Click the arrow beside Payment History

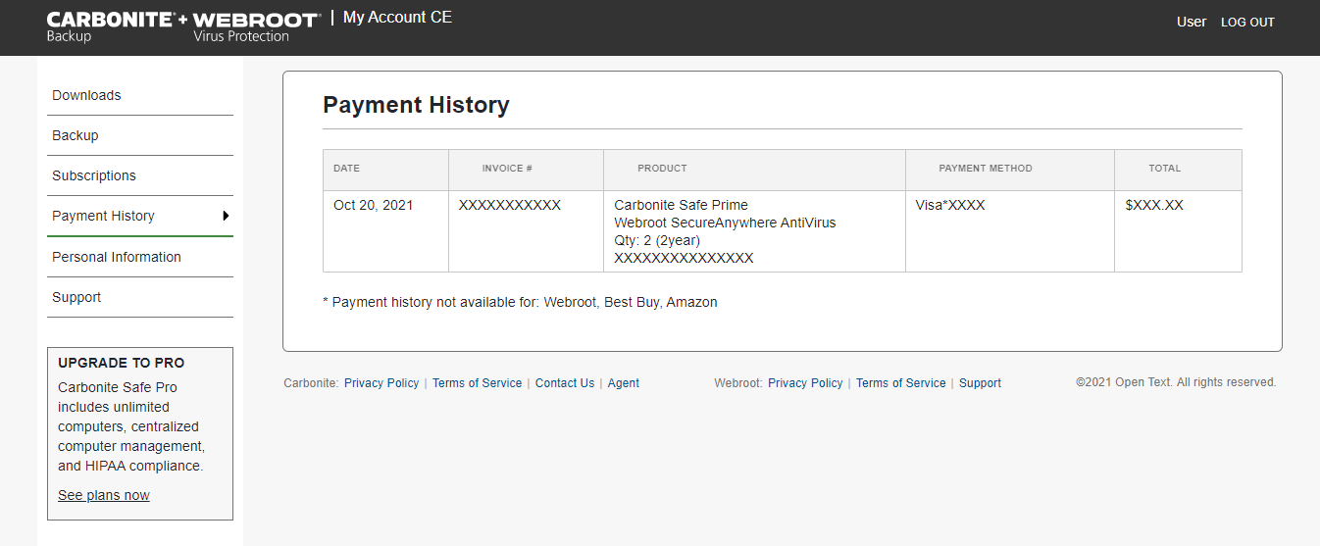(x=226, y=216)
